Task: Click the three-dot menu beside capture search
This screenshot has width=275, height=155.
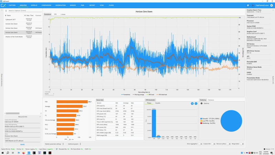Action: click(6, 11)
